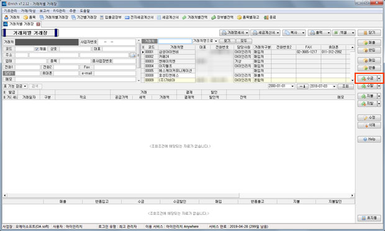The width and height of the screenshot is (385, 231).
Task: Open 전자세금계산서 toolbar item
Action: 139,17
